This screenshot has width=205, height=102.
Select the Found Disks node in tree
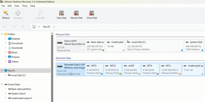click(x=12, y=84)
